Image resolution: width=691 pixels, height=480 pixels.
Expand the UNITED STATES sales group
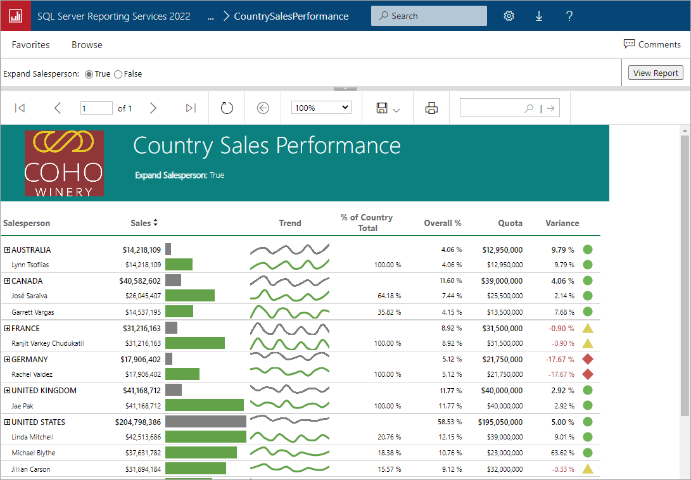pos(6,422)
